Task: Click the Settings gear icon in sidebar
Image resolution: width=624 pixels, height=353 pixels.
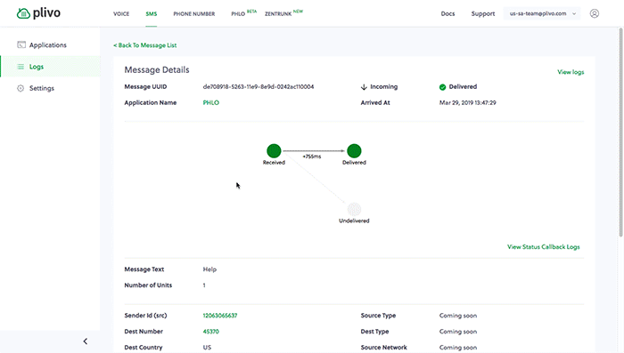Action: [21, 88]
